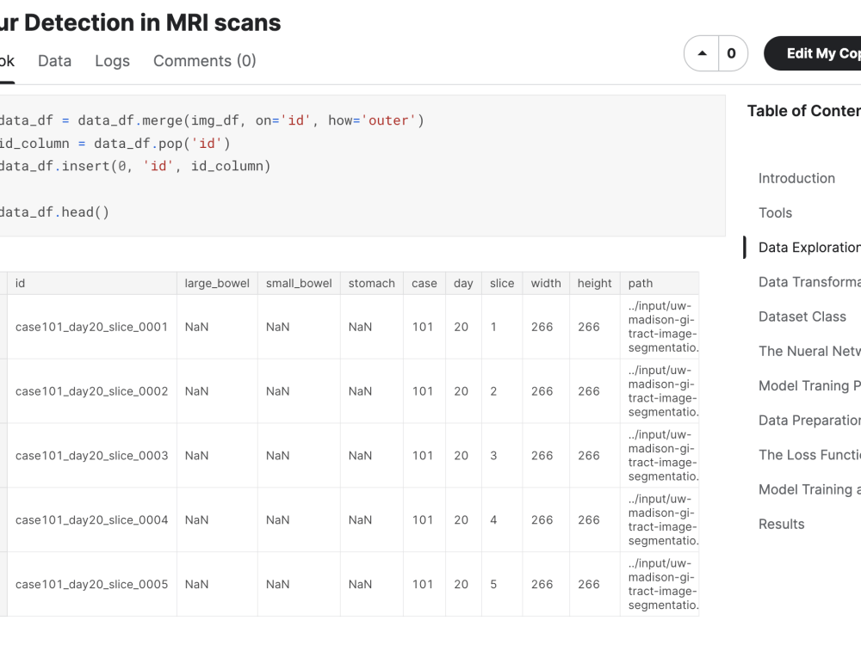The image size is (861, 645).
Task: Jump to the Introduction section
Action: point(796,178)
